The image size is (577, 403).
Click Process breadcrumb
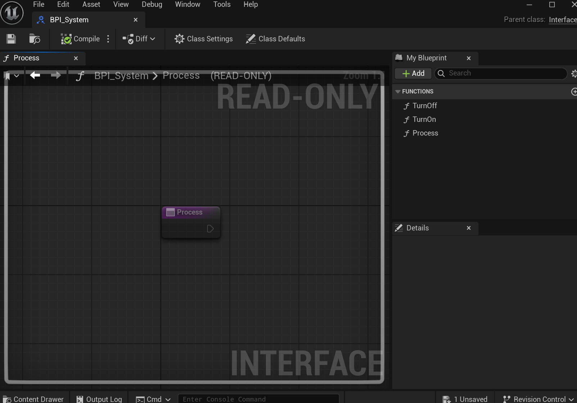coord(181,75)
